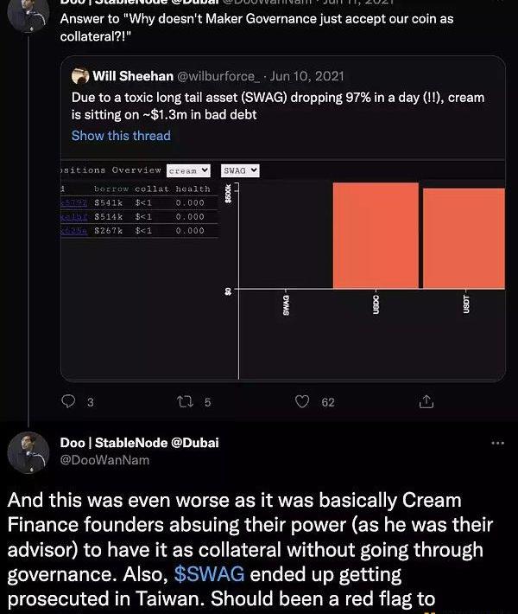Open the cream protocol dropdown

tap(188, 171)
